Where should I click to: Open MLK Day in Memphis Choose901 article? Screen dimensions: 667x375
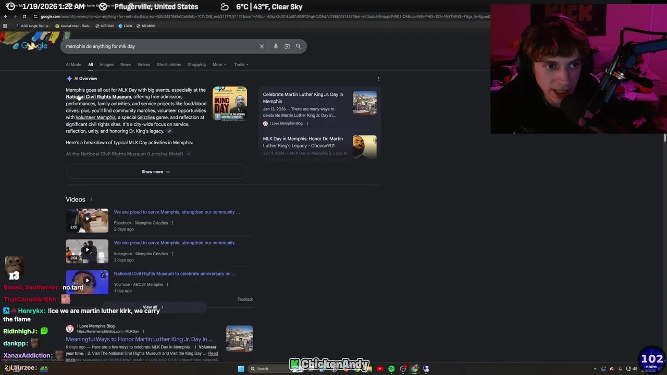303,142
